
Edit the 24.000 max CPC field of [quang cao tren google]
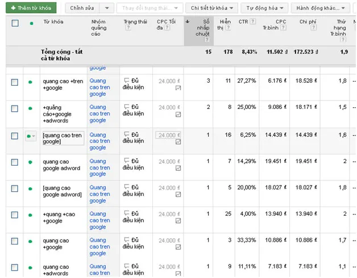(168, 135)
